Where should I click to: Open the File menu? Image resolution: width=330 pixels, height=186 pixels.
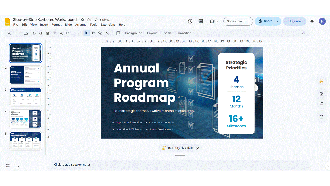pos(16,25)
